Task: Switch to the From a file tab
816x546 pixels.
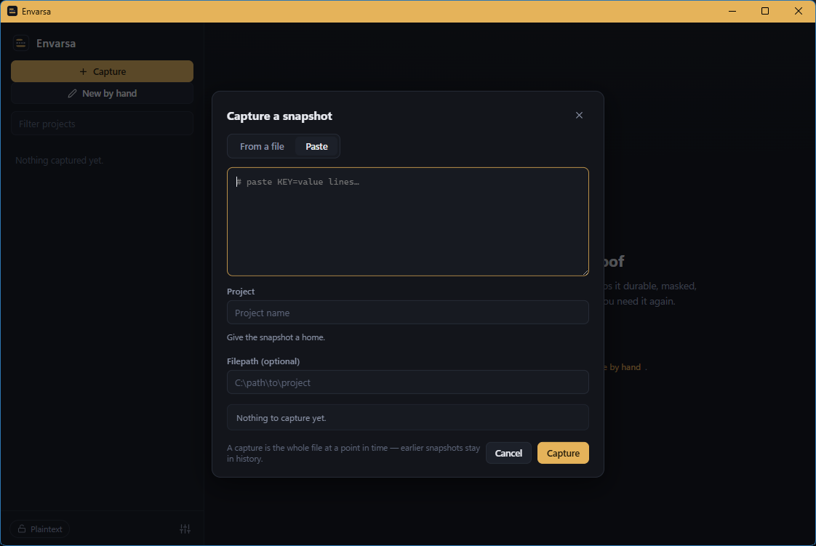Action: click(x=262, y=147)
